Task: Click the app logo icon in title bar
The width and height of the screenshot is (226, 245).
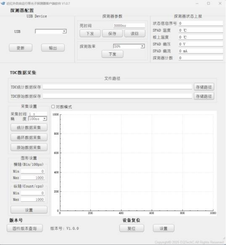Action: point(3,3)
